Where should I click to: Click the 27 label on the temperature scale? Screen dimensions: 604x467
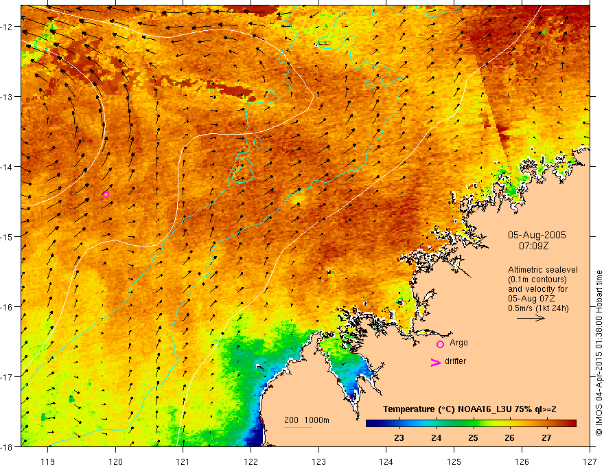546,437
